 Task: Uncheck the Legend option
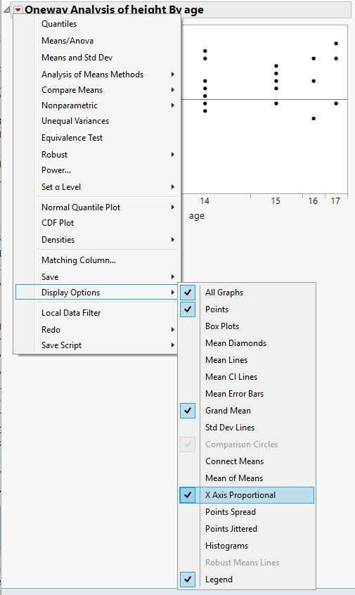click(x=188, y=580)
